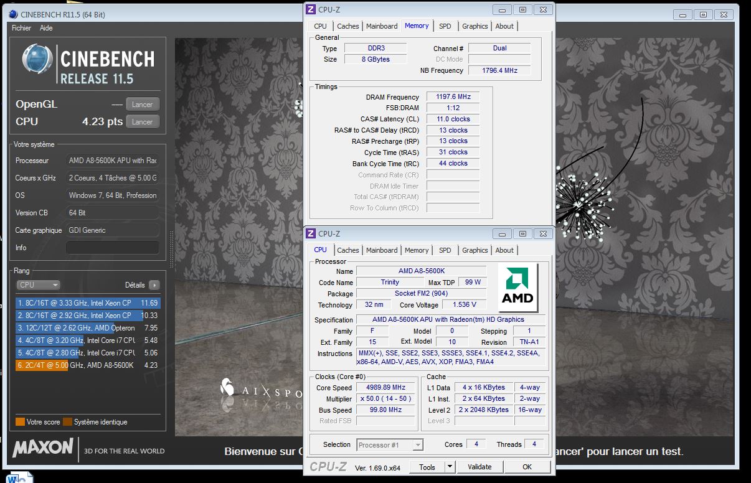The width and height of the screenshot is (751, 483).
Task: Open About tab in upper CPU-Z
Action: coord(504,26)
